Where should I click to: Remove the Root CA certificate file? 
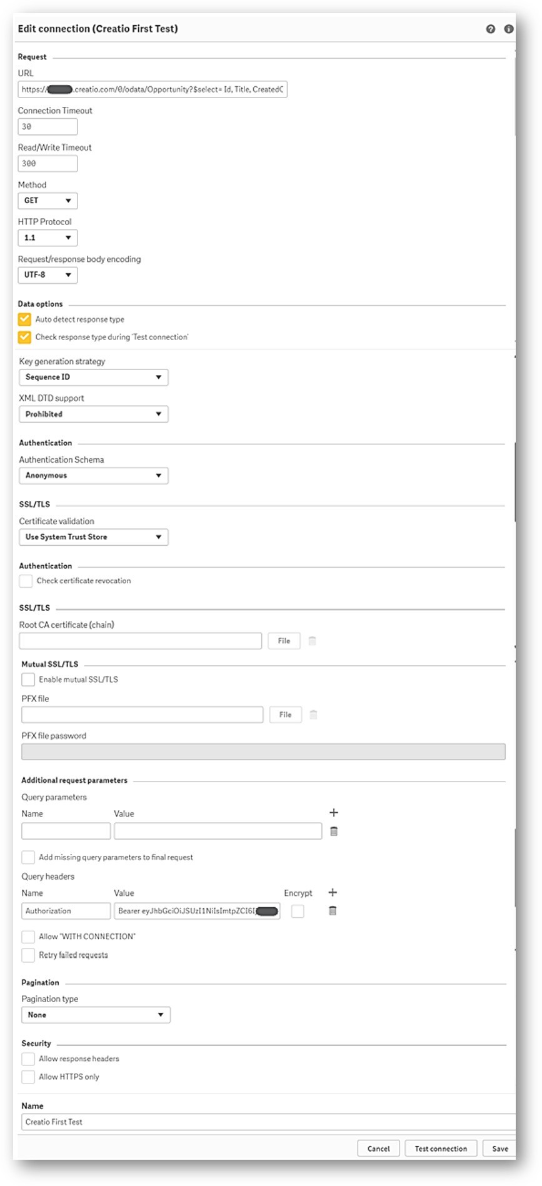tap(313, 641)
